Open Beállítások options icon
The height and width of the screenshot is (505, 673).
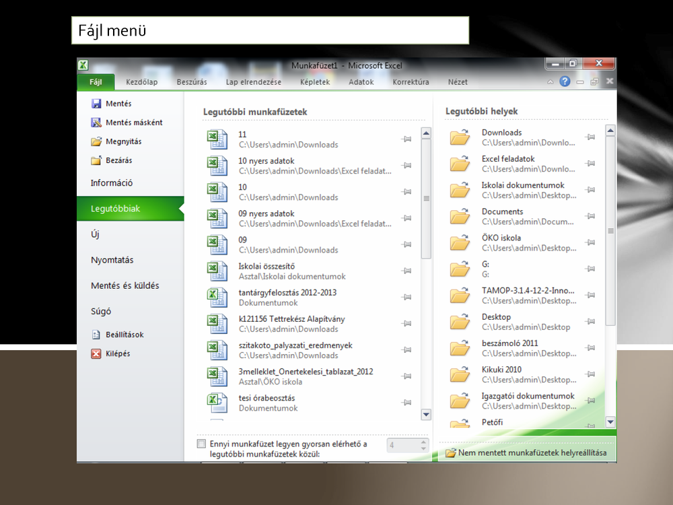pos(96,335)
